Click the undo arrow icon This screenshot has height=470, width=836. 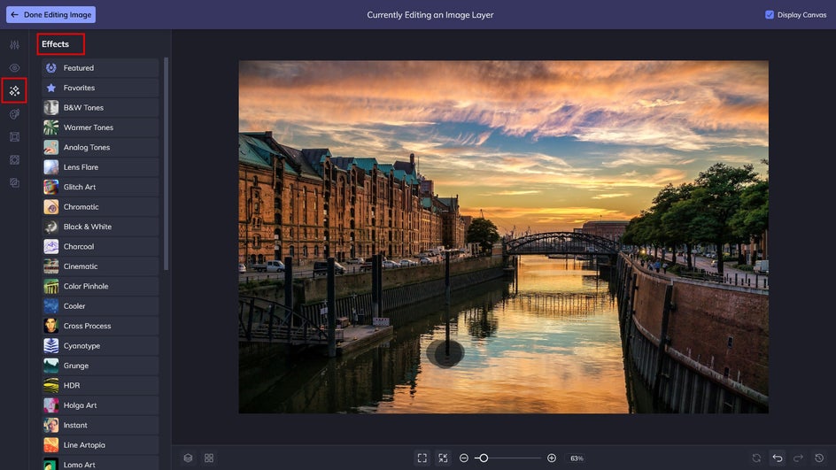pos(778,458)
